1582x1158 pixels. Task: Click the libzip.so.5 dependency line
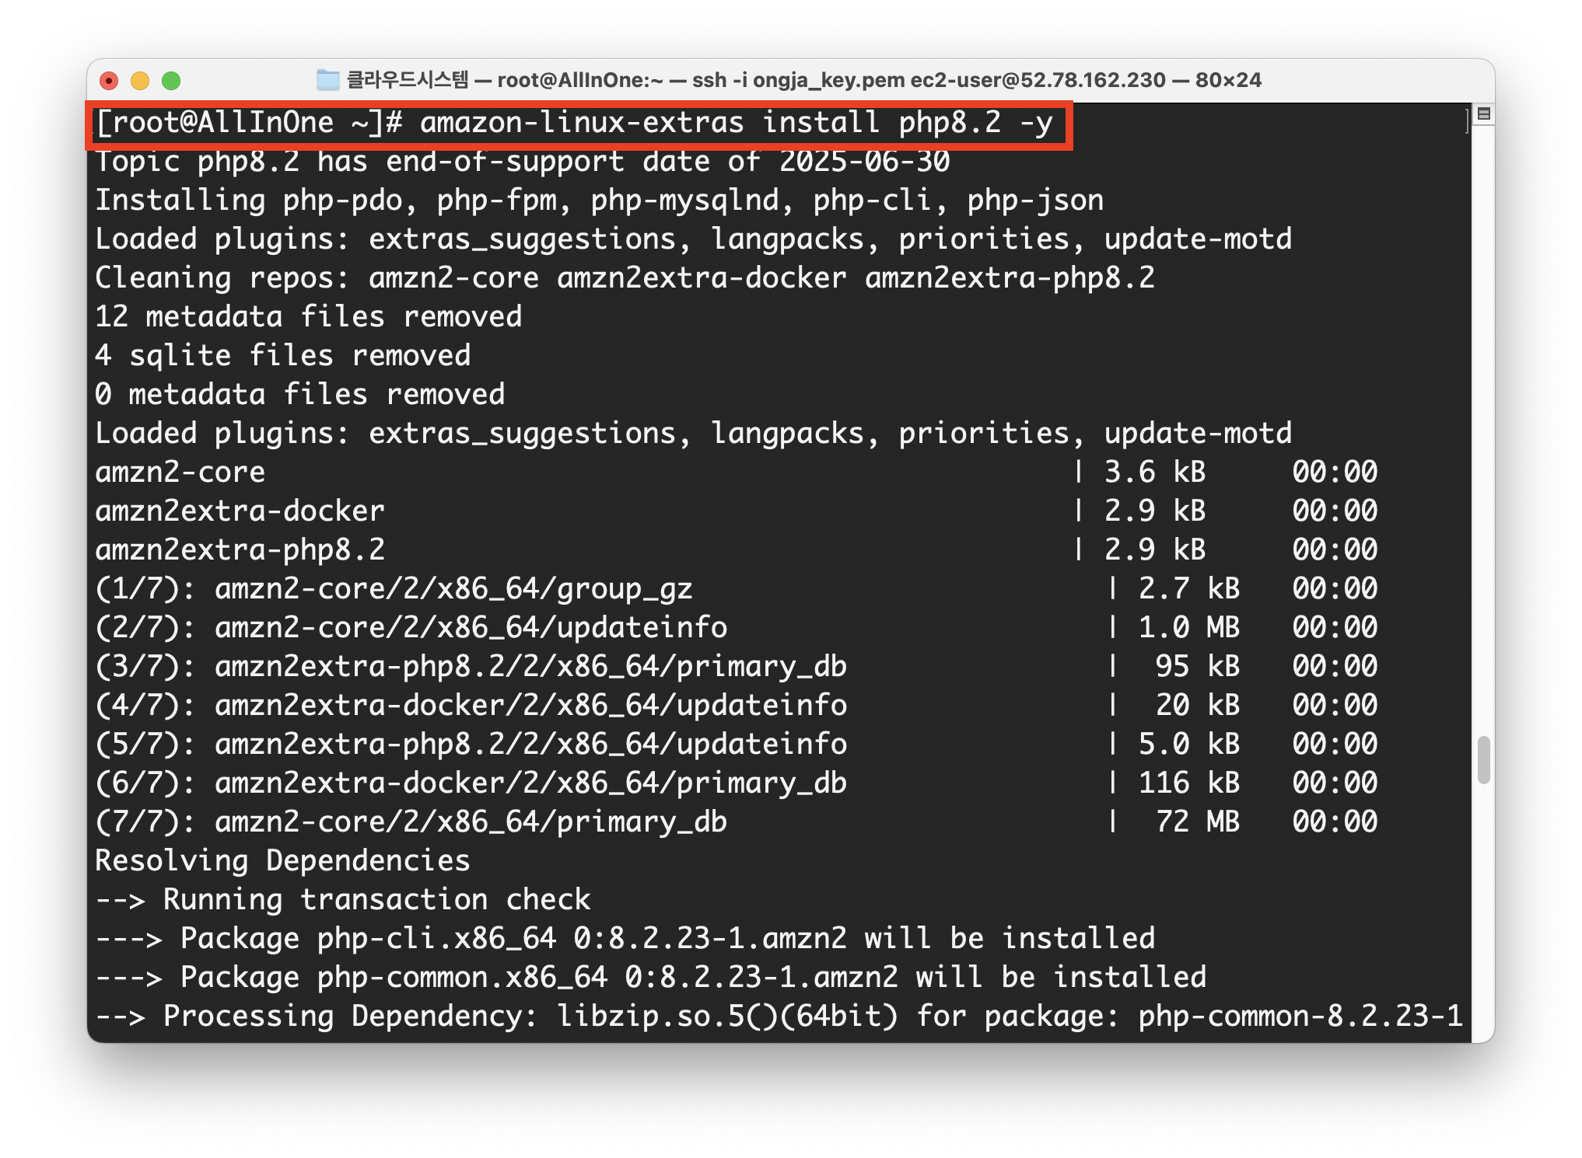pos(778,1017)
